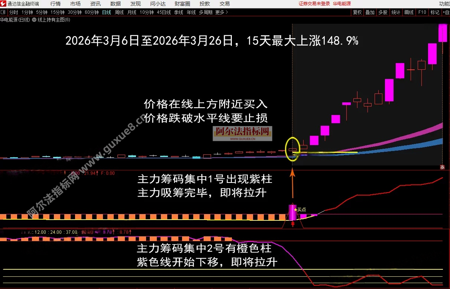Open 多股 multi-stock view
This screenshot has height=289, width=450.
point(382,12)
